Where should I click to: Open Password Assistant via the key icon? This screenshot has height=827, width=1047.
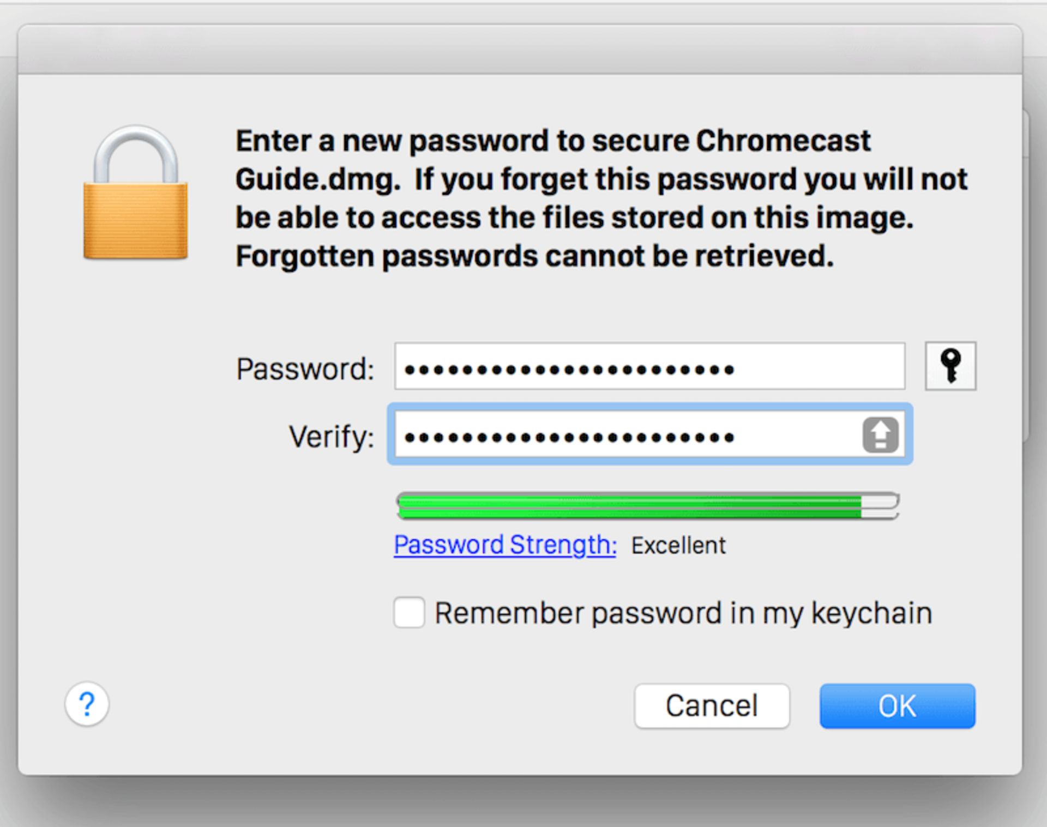pos(950,366)
